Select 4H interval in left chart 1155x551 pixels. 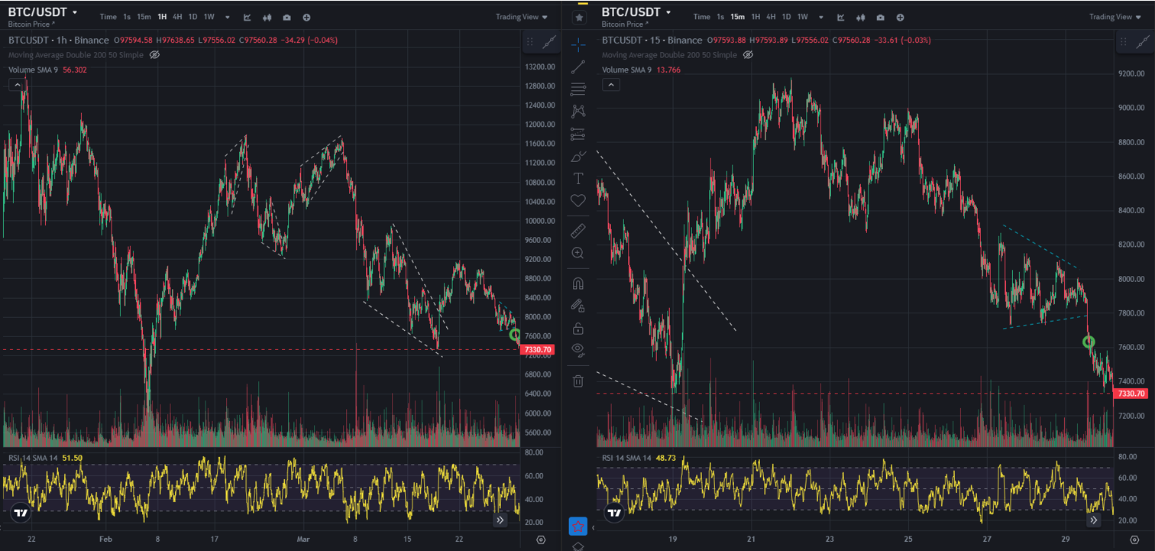click(x=177, y=17)
